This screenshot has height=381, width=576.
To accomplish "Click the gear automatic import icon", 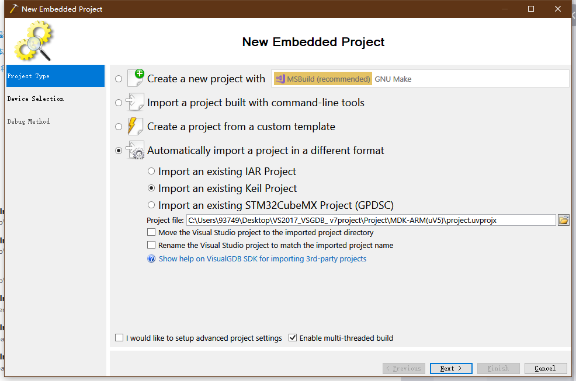I will 135,150.
